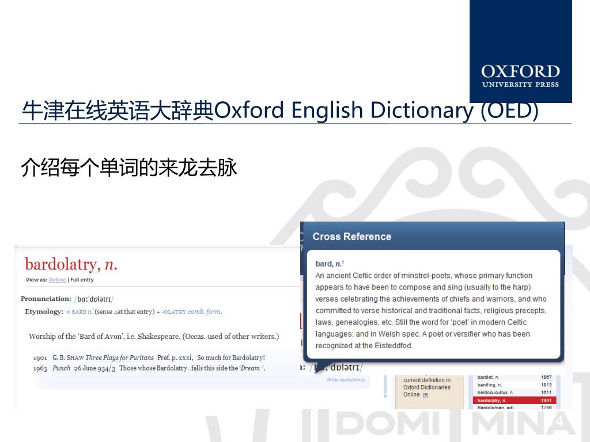Screen dimensions: 590x442
Task: Click the 'Worship of the Bard of Avon' definition
Action: (153, 336)
